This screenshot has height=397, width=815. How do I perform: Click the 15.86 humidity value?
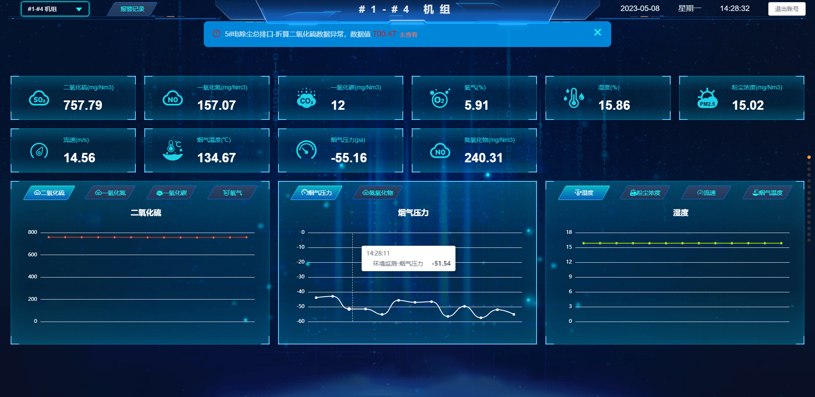click(614, 105)
